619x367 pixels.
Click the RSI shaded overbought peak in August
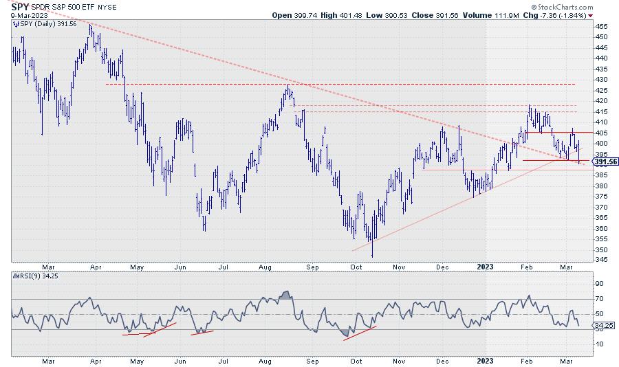[285, 296]
